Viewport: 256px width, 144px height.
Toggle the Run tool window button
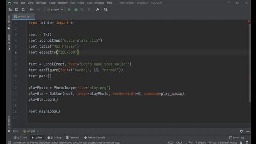tap(37, 138)
